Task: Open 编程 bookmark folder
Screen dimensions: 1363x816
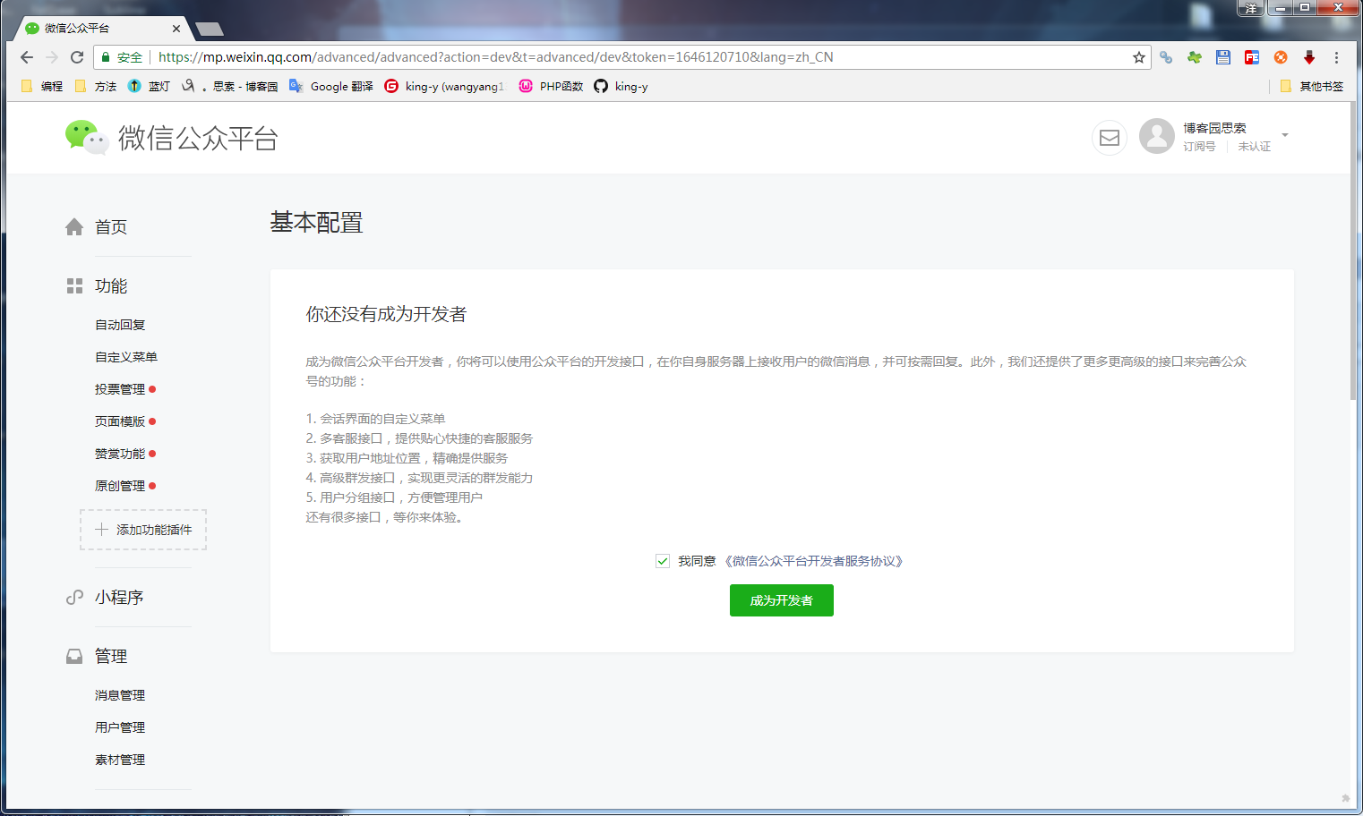Action: click(x=42, y=87)
